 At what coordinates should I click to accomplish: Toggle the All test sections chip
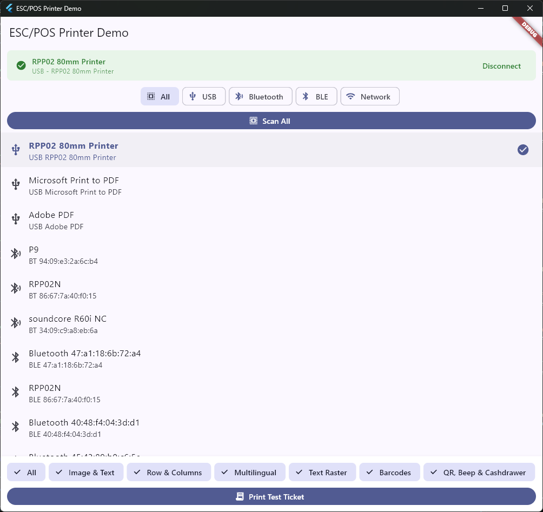[x=27, y=472]
